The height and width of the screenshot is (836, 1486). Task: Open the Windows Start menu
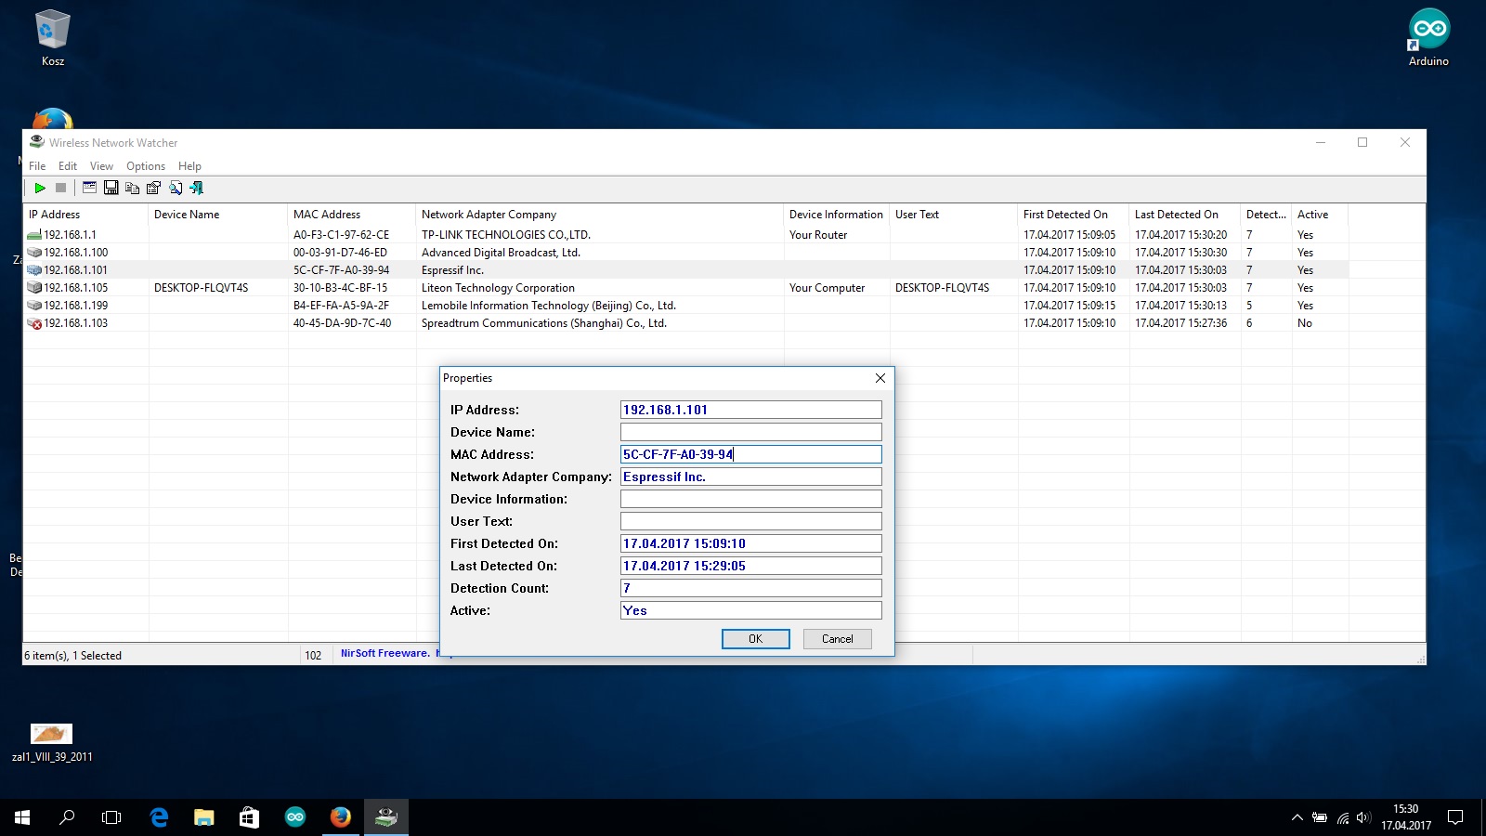[x=22, y=817]
